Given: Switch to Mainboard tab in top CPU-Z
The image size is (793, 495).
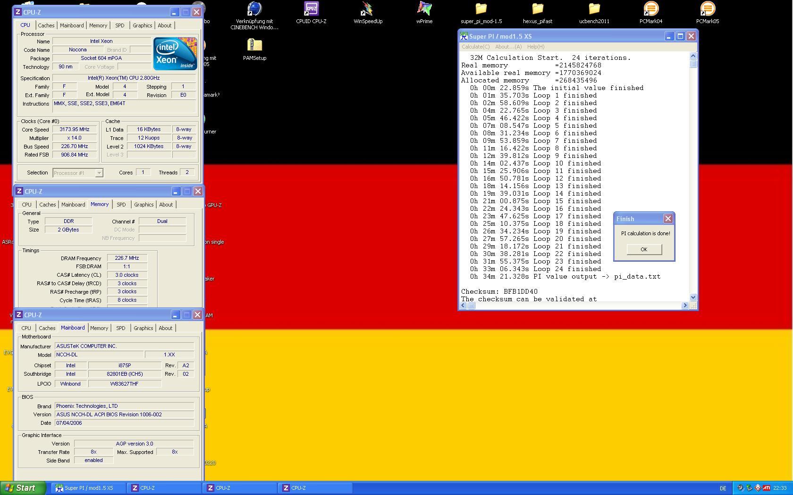Looking at the screenshot, I should [x=72, y=25].
